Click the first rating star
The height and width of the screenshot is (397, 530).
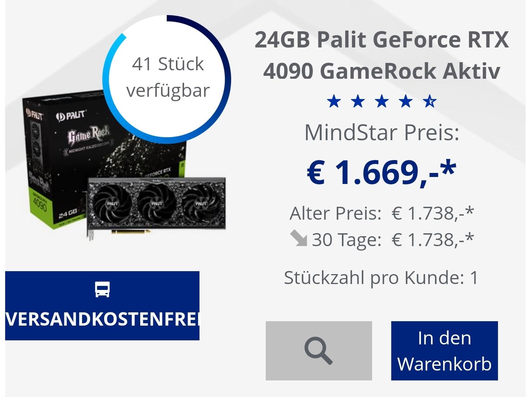(x=334, y=101)
